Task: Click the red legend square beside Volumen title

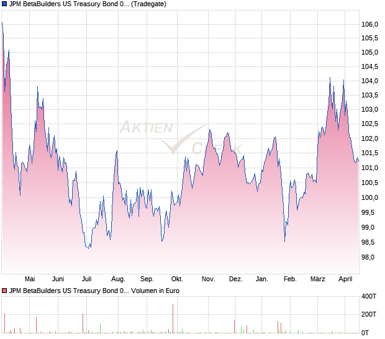Action: tap(4, 291)
